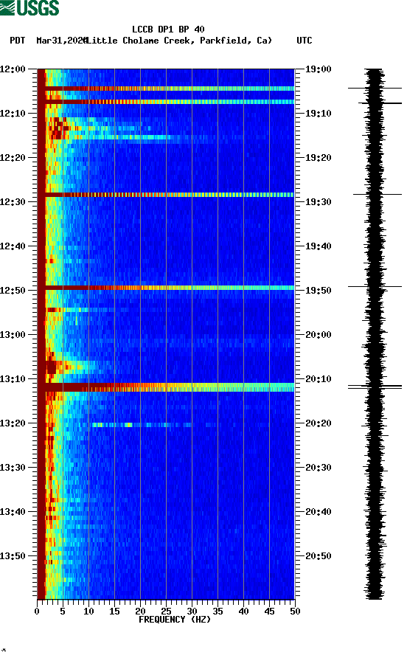
Task: Click the frequency axis tick label 5
Action: [63, 612]
